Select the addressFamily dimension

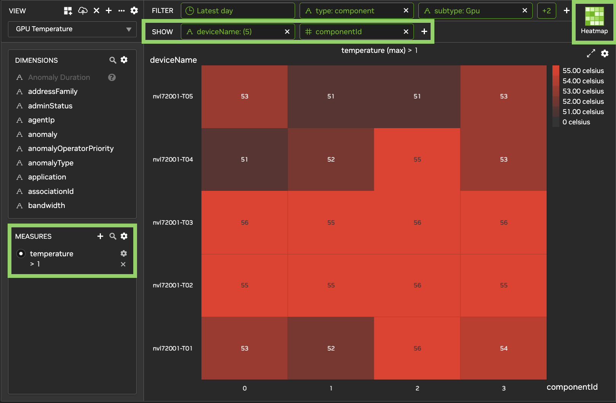53,92
